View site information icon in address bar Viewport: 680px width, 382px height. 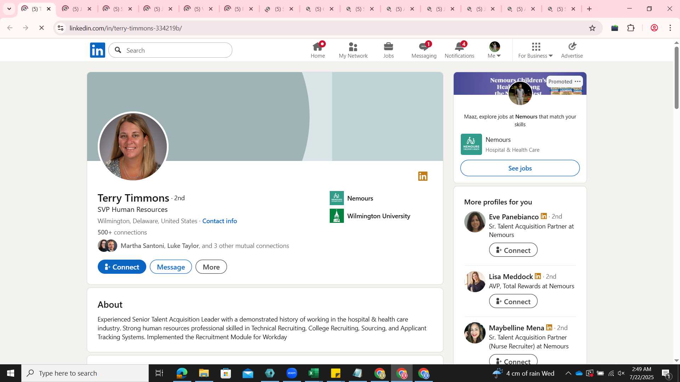[x=61, y=28]
